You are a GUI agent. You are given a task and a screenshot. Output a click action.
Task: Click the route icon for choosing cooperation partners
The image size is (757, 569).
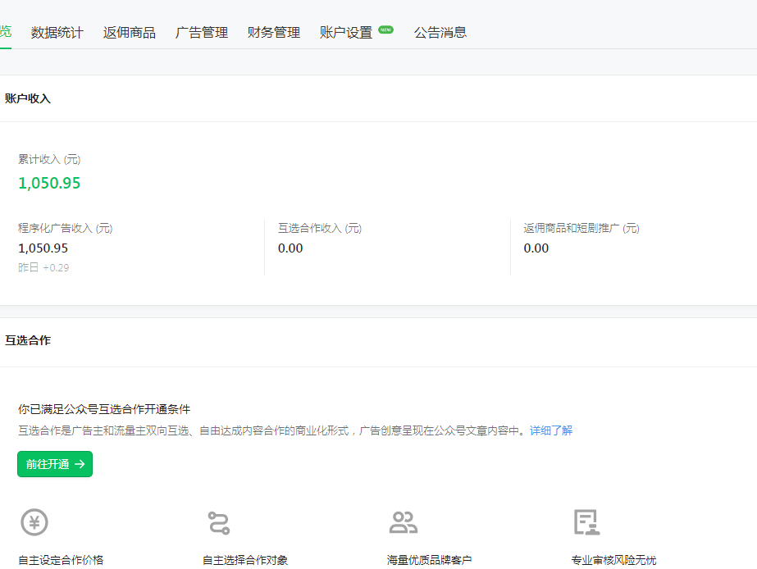(x=219, y=522)
